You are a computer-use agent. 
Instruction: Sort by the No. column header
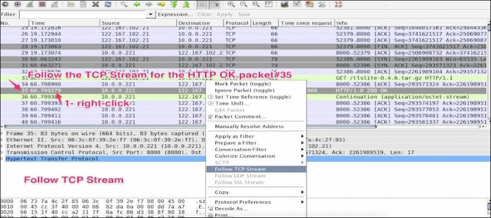point(14,23)
